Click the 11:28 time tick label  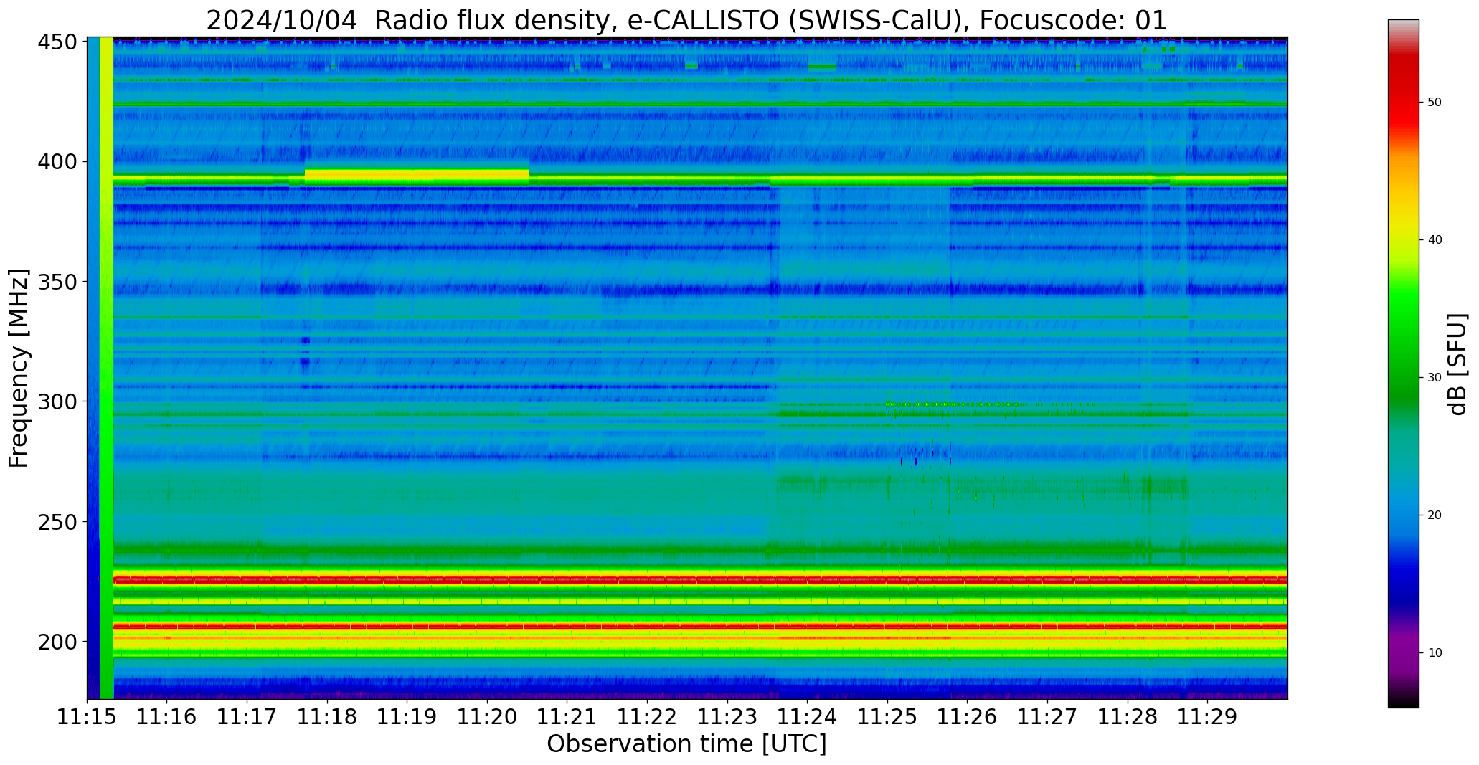[x=1127, y=716]
